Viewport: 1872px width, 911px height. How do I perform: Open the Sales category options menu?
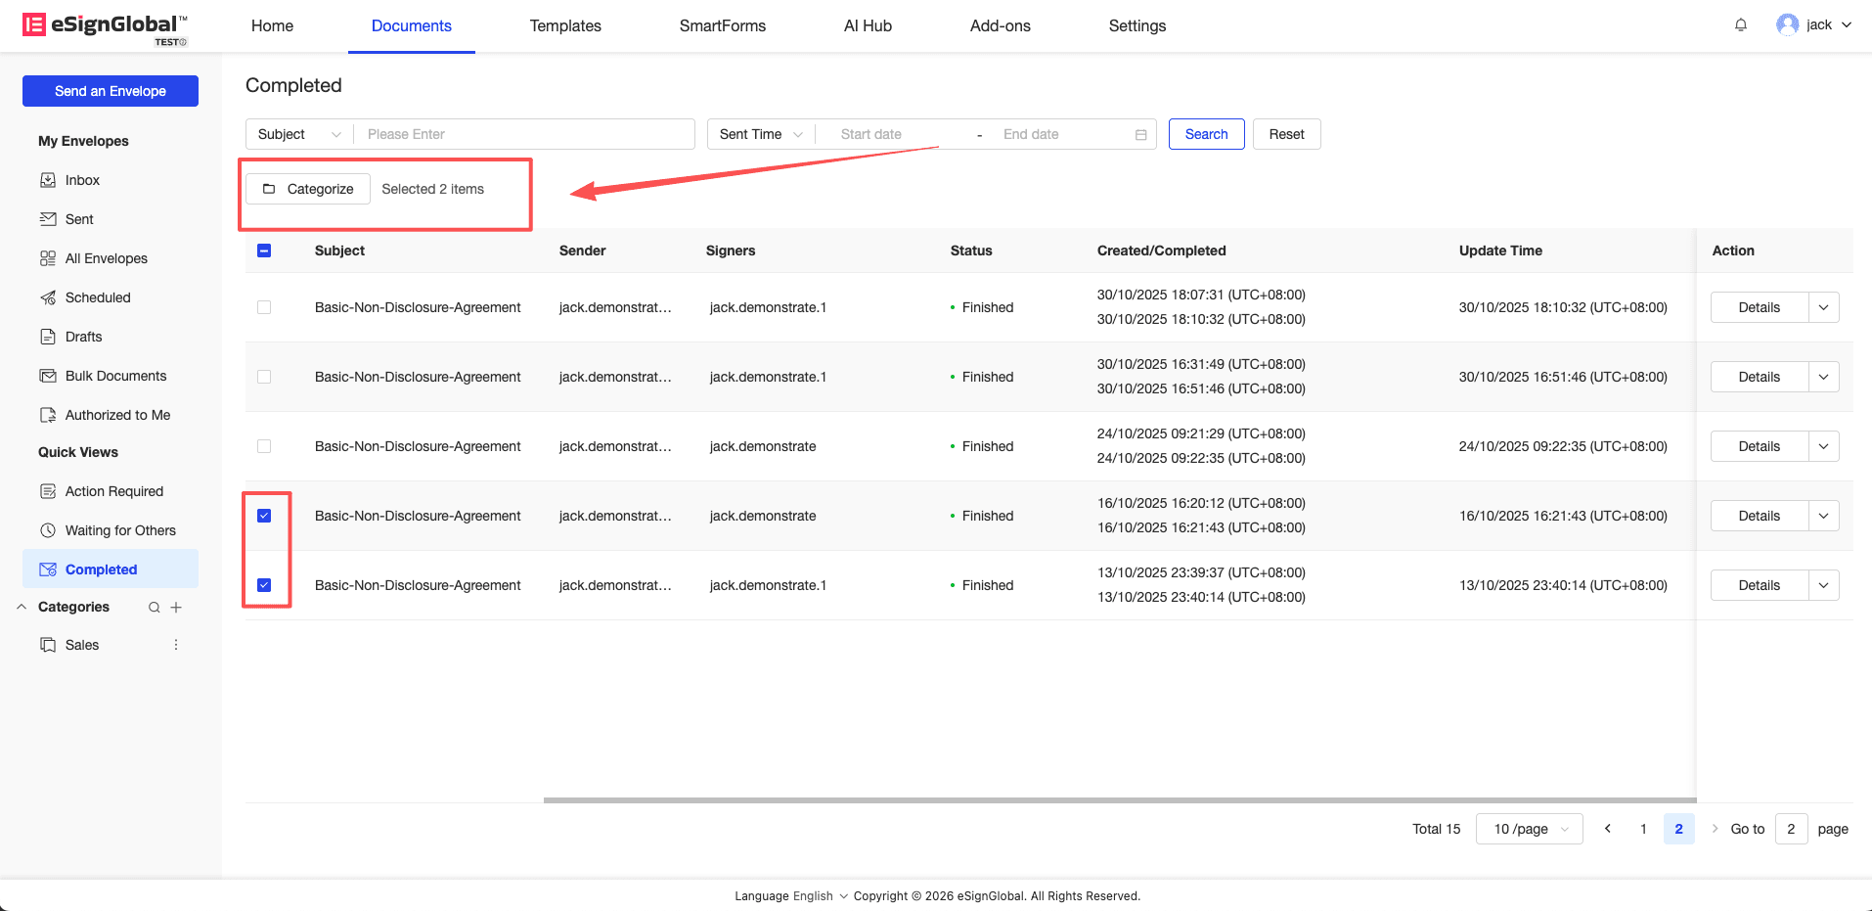[176, 645]
